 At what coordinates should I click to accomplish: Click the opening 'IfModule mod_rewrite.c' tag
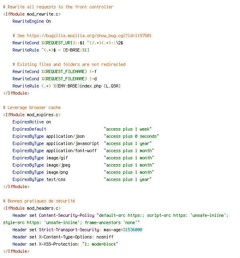coord(32,14)
